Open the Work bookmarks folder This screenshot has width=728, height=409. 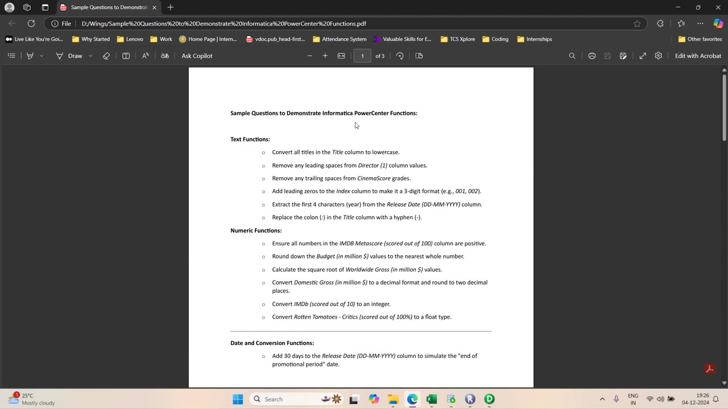point(161,39)
